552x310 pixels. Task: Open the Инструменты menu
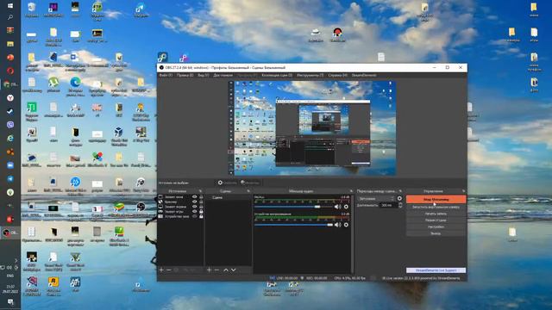click(x=310, y=75)
